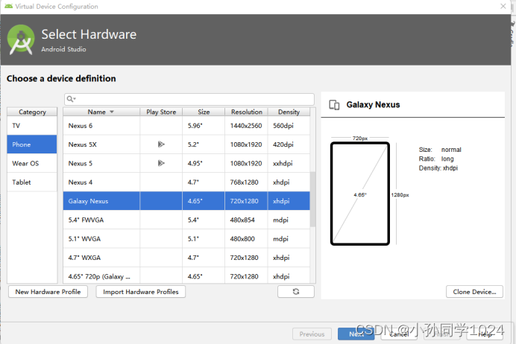Screen dimensions: 516x344
Task: Select the Phone category
Action: 32,144
